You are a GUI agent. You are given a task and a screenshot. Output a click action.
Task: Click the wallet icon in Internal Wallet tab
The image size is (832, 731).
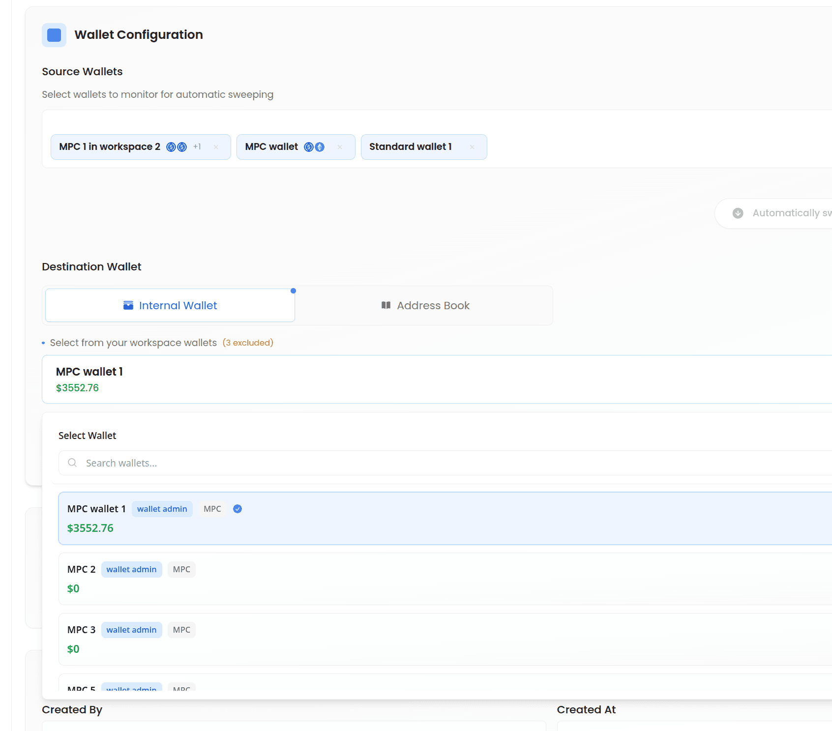pyautogui.click(x=128, y=305)
